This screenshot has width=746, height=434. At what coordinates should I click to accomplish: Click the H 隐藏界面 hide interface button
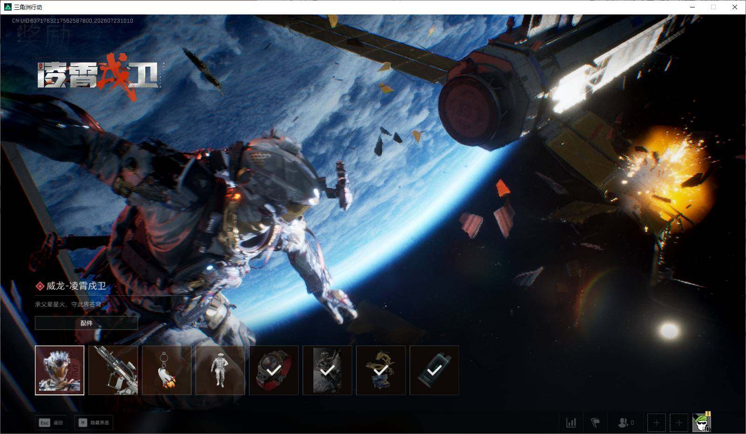coord(94,423)
